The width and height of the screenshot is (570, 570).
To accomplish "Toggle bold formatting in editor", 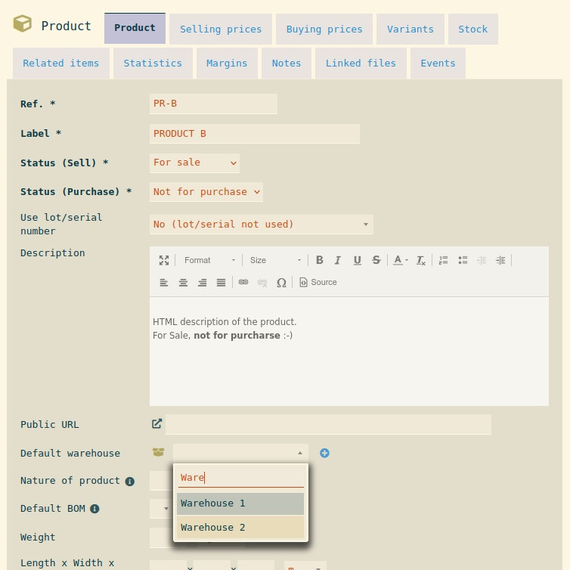I will pyautogui.click(x=320, y=260).
